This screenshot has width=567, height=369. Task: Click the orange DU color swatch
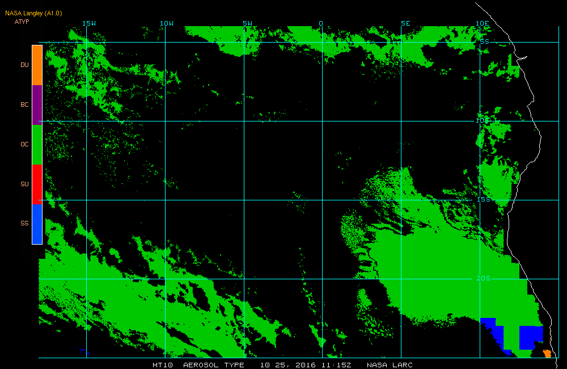[x=37, y=65]
